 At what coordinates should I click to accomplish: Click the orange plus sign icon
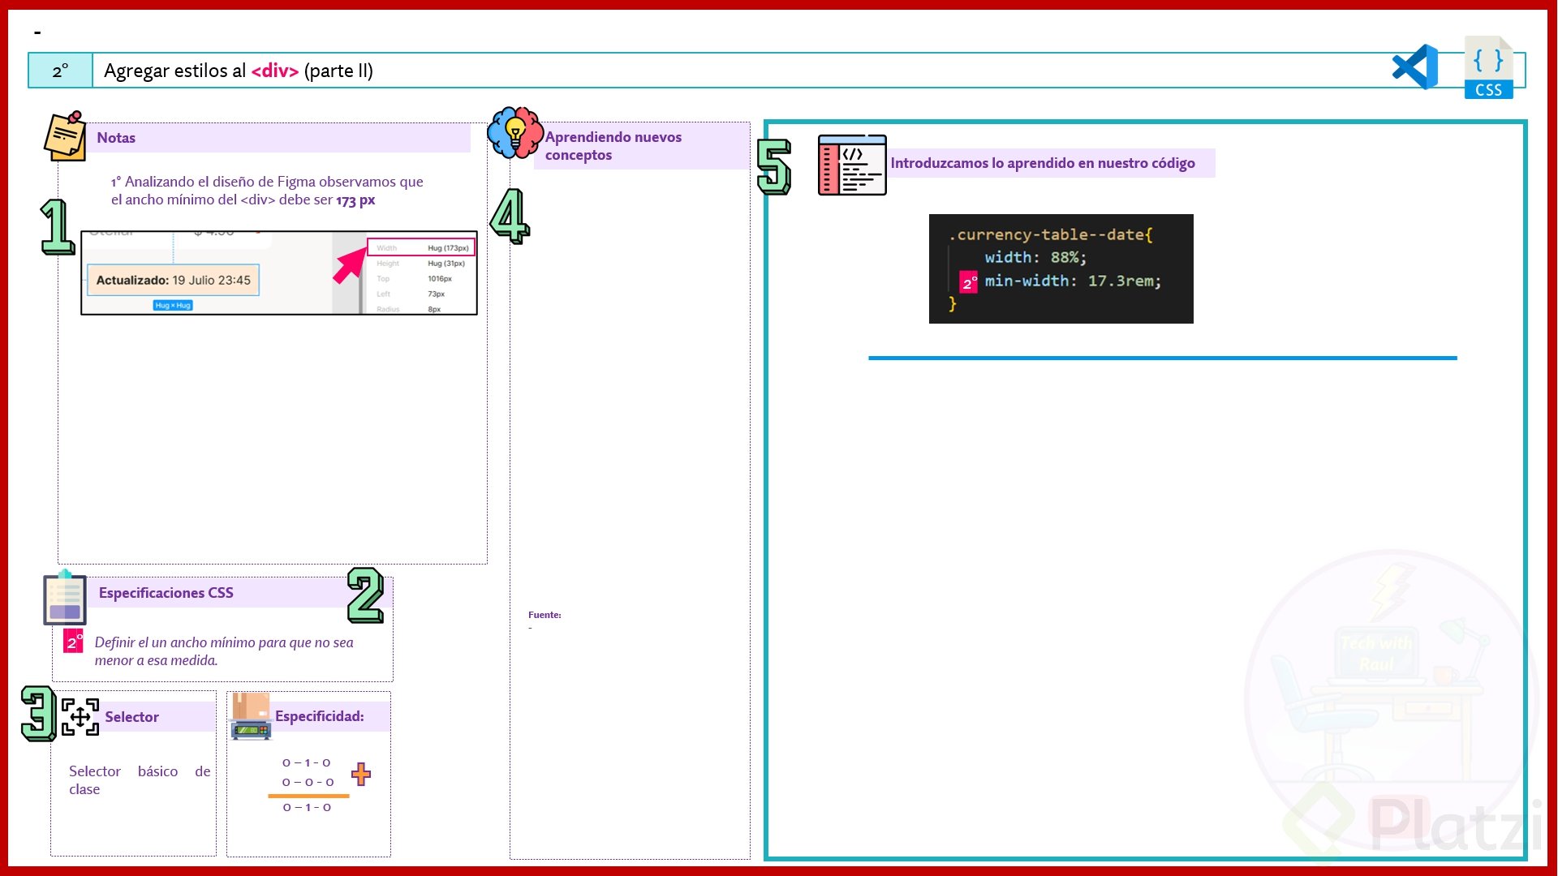click(x=361, y=774)
